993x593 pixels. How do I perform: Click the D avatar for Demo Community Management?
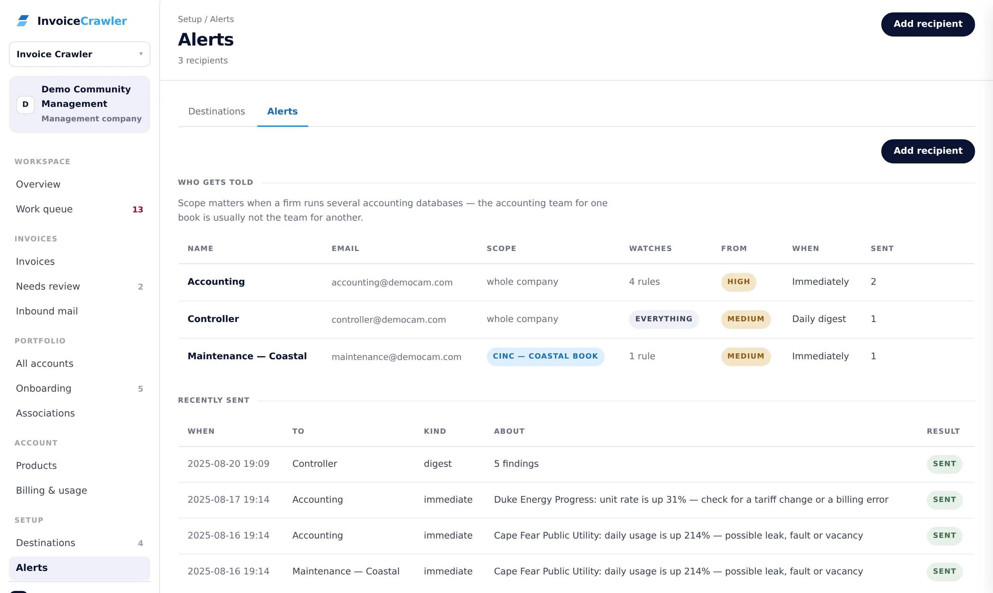coord(26,104)
